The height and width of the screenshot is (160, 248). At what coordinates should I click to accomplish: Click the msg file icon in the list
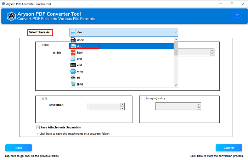point(73,71)
